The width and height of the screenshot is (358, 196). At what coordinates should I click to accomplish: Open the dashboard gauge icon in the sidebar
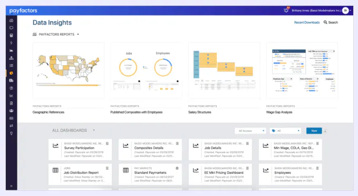coord(11,20)
